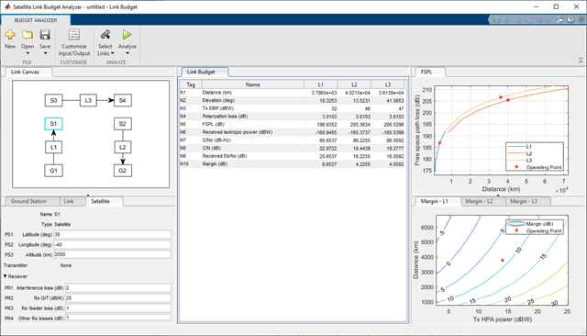Select ground station G2 in canvas
587x336 pixels.
coord(122,171)
